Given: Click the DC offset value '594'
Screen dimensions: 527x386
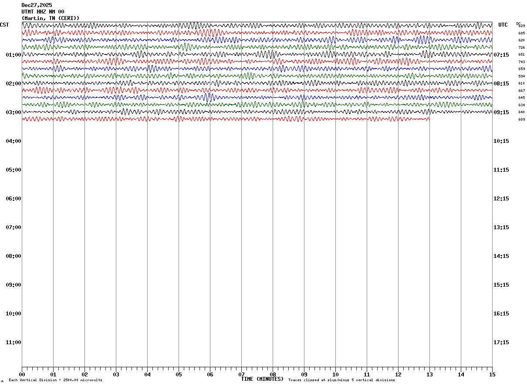Looking at the screenshot, I should pyautogui.click(x=522, y=76).
